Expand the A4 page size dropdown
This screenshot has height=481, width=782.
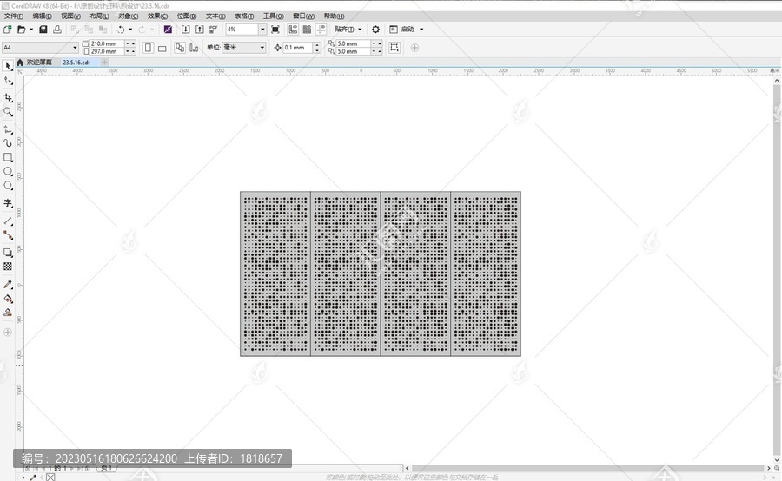[x=75, y=48]
